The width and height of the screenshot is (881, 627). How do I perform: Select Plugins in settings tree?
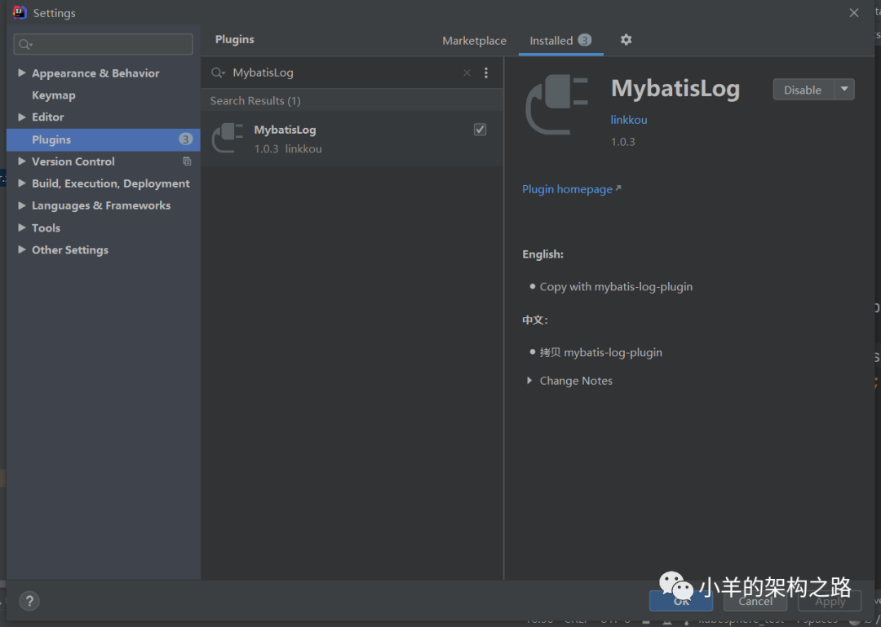104,139
